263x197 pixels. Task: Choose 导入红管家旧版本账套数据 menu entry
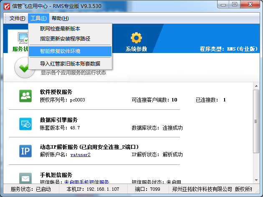[70, 64]
